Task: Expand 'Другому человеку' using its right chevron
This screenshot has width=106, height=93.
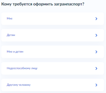Action: click(x=96, y=85)
